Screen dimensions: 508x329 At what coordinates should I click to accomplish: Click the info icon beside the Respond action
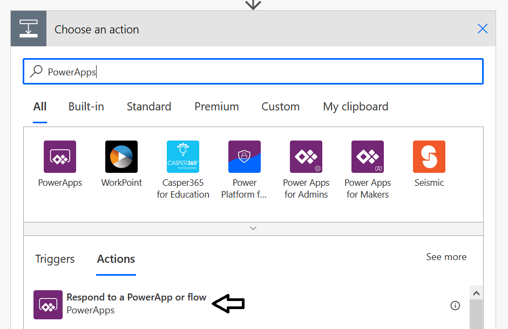[455, 305]
